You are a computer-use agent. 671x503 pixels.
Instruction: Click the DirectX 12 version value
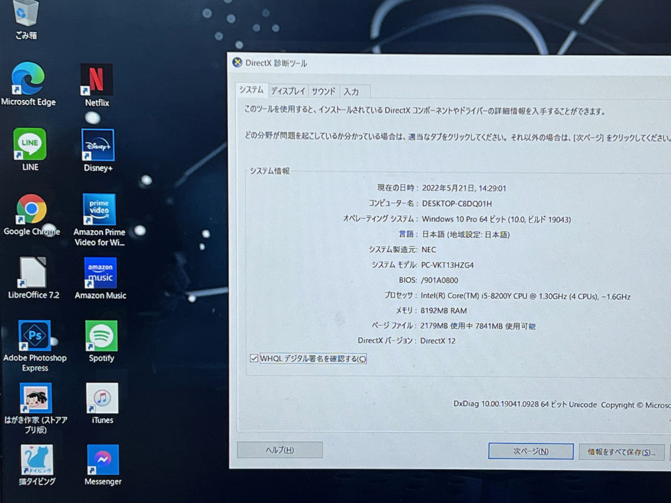(438, 341)
